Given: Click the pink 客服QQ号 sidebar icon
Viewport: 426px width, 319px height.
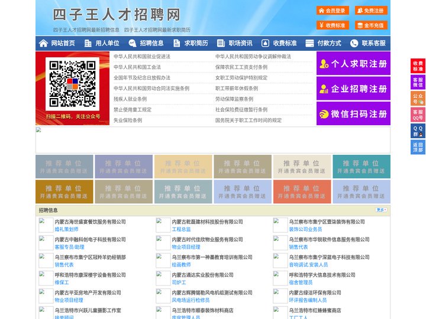Looking at the screenshot, I should [418, 115].
